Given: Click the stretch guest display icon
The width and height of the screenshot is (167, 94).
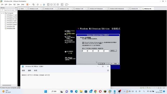Looking at the screenshot, I should pyautogui.click(x=66, y=4).
